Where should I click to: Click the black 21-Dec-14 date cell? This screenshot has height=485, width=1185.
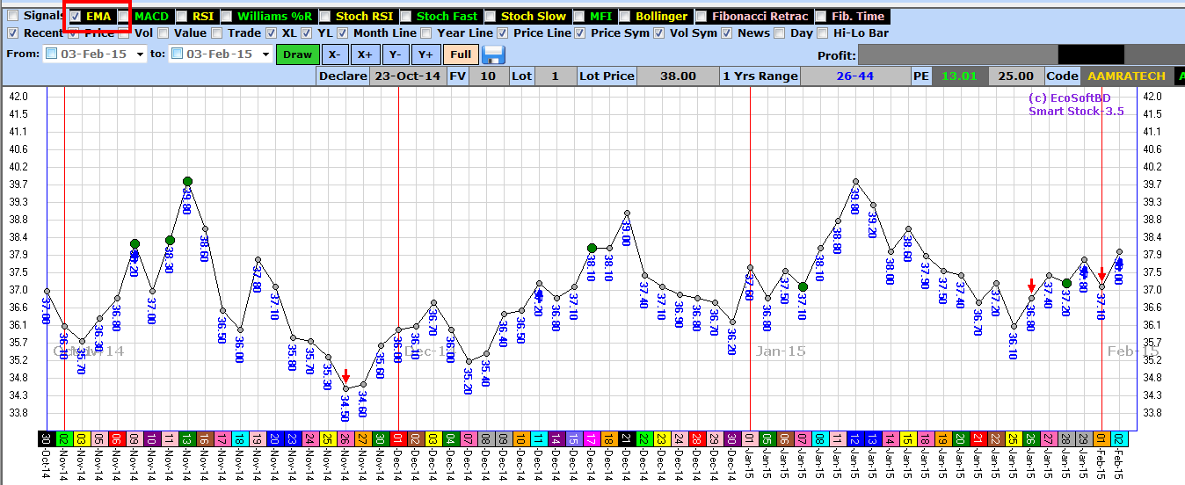tap(627, 438)
